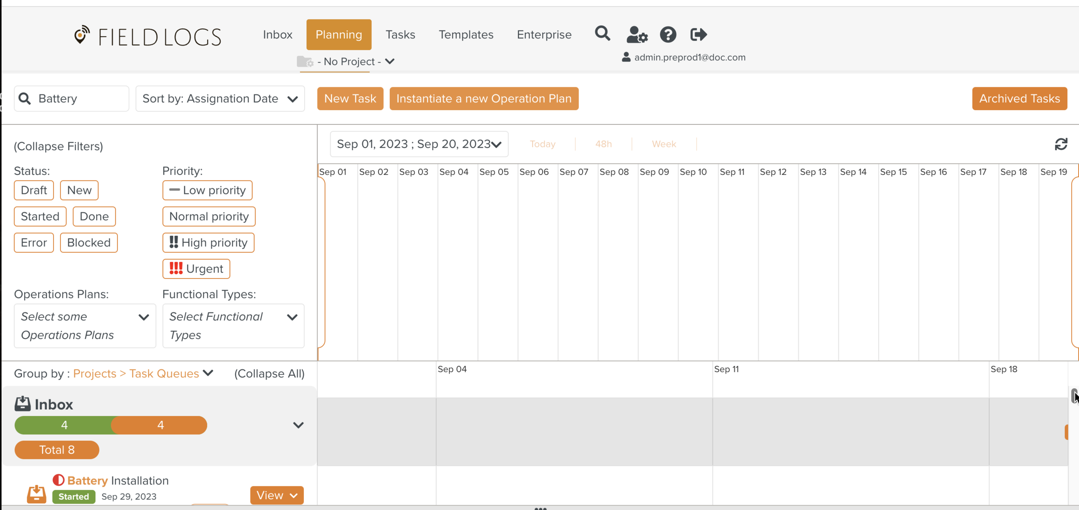This screenshot has height=510, width=1079.
Task: Click the magnifier search icon in header
Action: click(x=603, y=34)
